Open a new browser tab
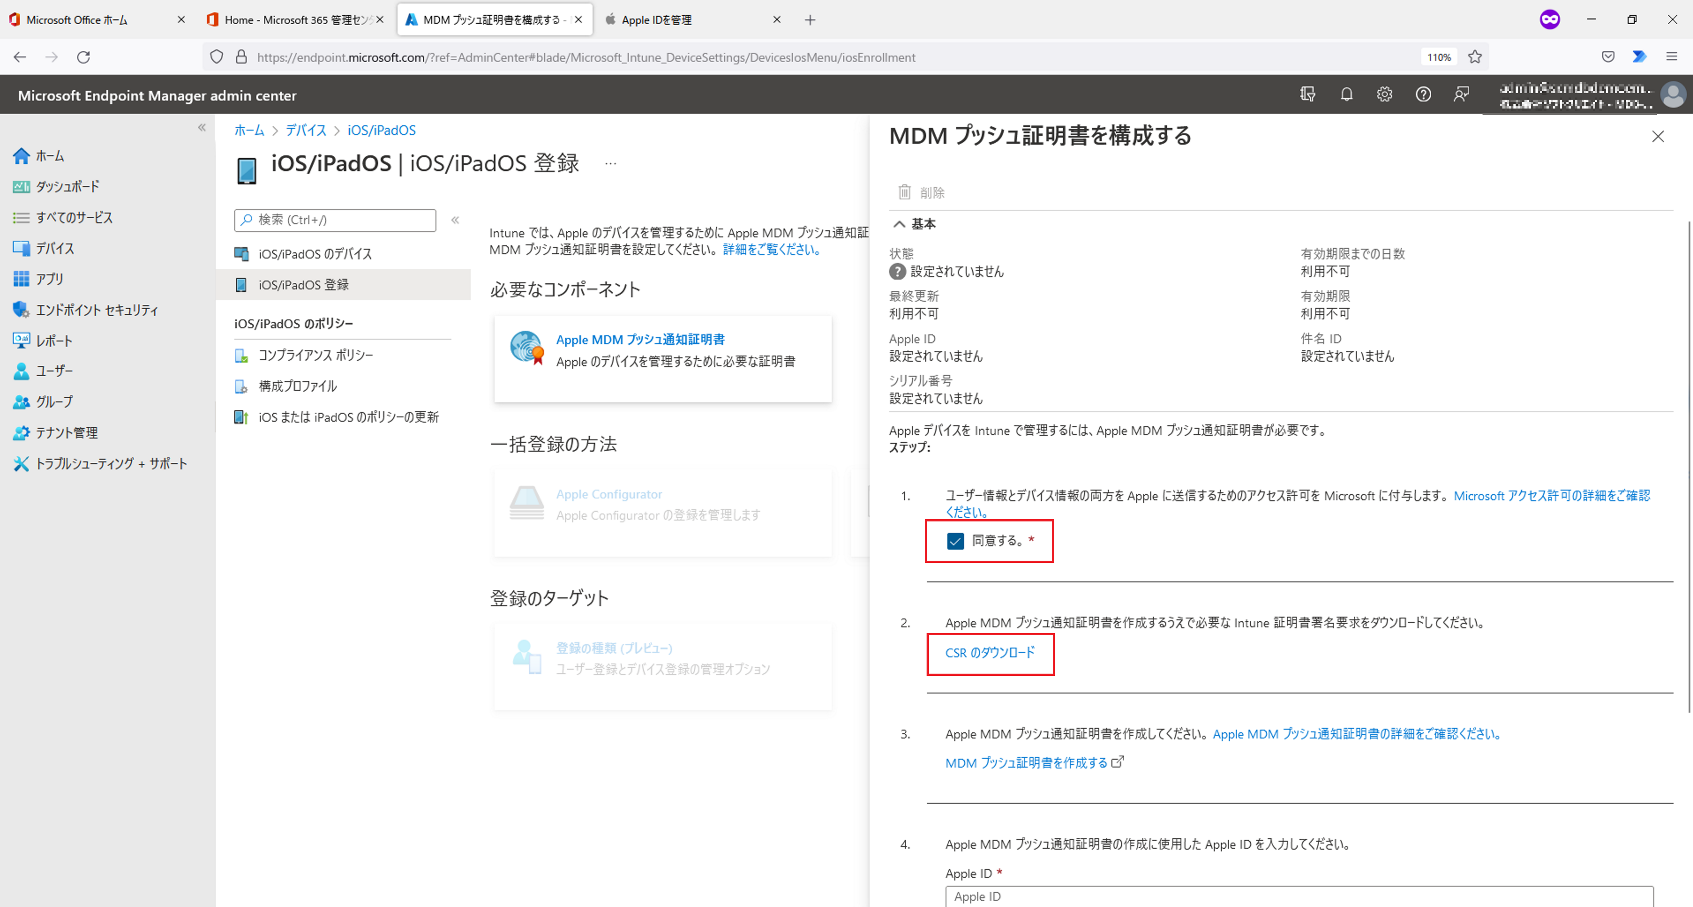Image resolution: width=1693 pixels, height=907 pixels. 810,20
